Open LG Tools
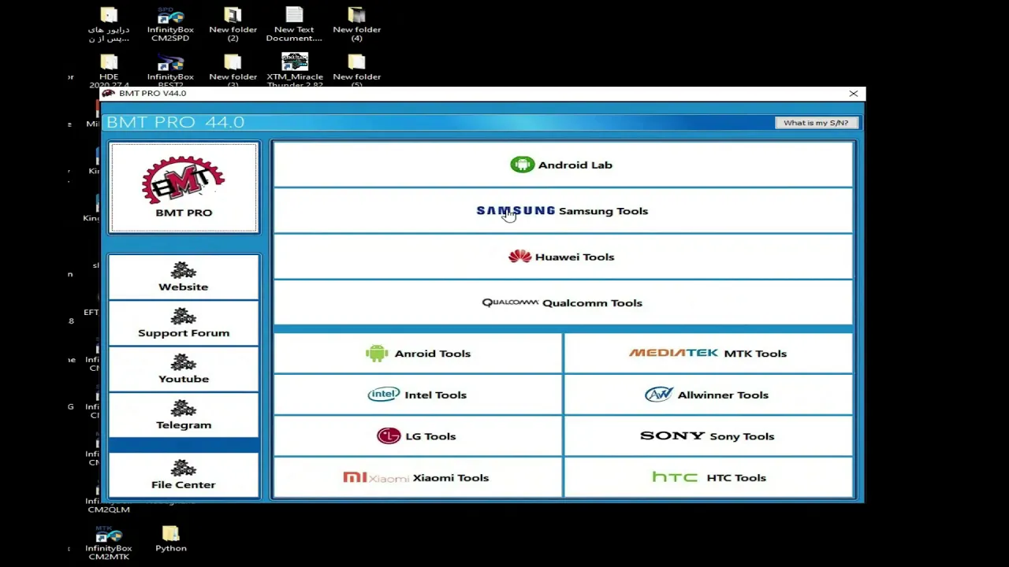 [418, 436]
